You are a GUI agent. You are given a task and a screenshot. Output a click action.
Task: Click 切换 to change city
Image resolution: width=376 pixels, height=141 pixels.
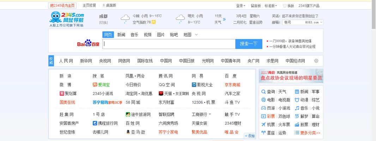(103, 23)
